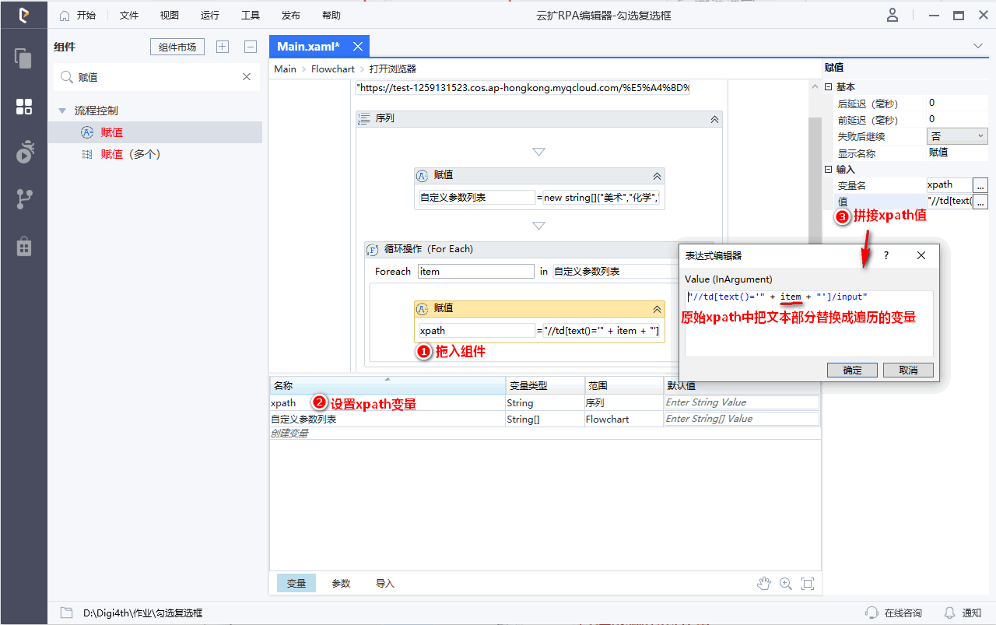Click the pan hand tool icon
This screenshot has width=996, height=625.
[764, 584]
